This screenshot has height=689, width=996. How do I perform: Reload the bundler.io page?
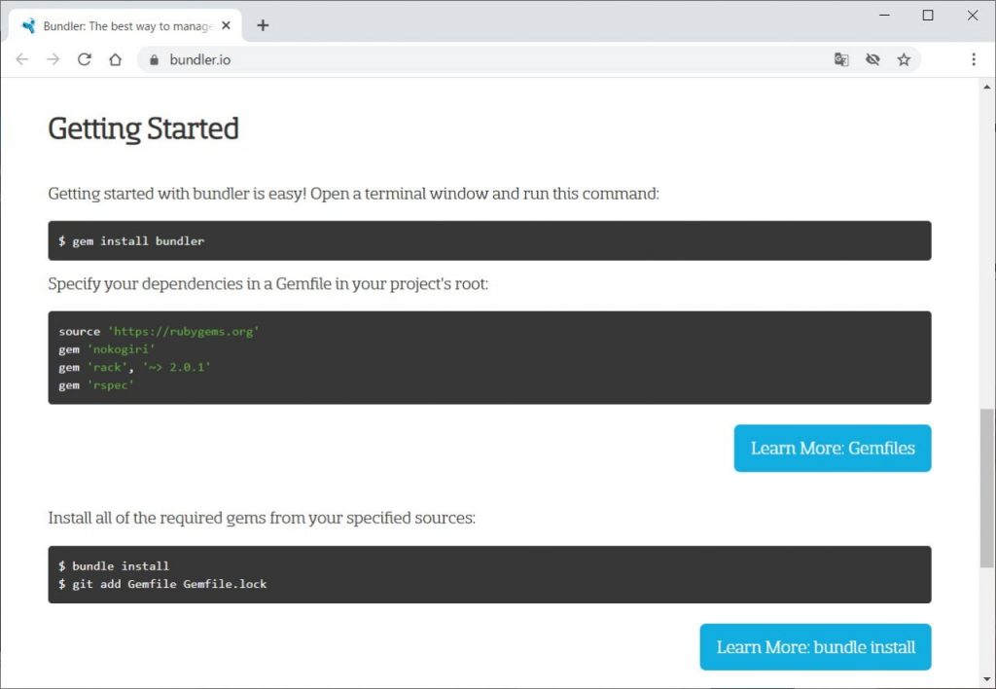[x=84, y=59]
